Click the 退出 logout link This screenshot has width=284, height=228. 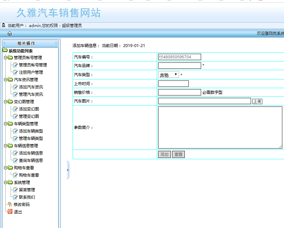coord(18,212)
